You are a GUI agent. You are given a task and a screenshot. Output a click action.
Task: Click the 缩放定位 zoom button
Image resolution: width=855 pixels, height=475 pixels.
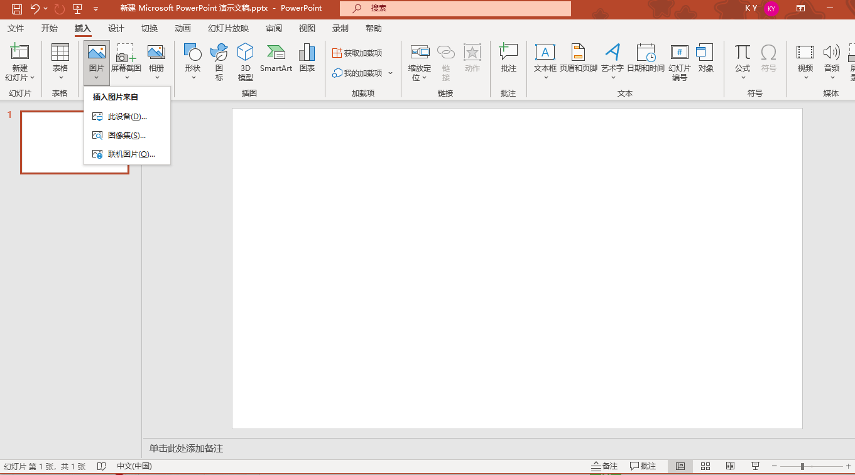click(420, 61)
